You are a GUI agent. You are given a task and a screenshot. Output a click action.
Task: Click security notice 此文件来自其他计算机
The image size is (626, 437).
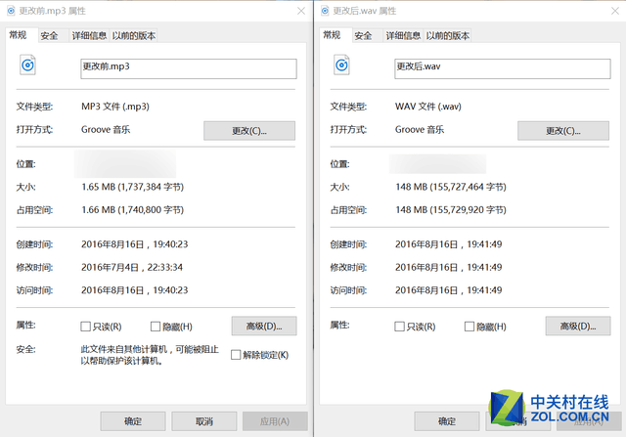coord(150,355)
